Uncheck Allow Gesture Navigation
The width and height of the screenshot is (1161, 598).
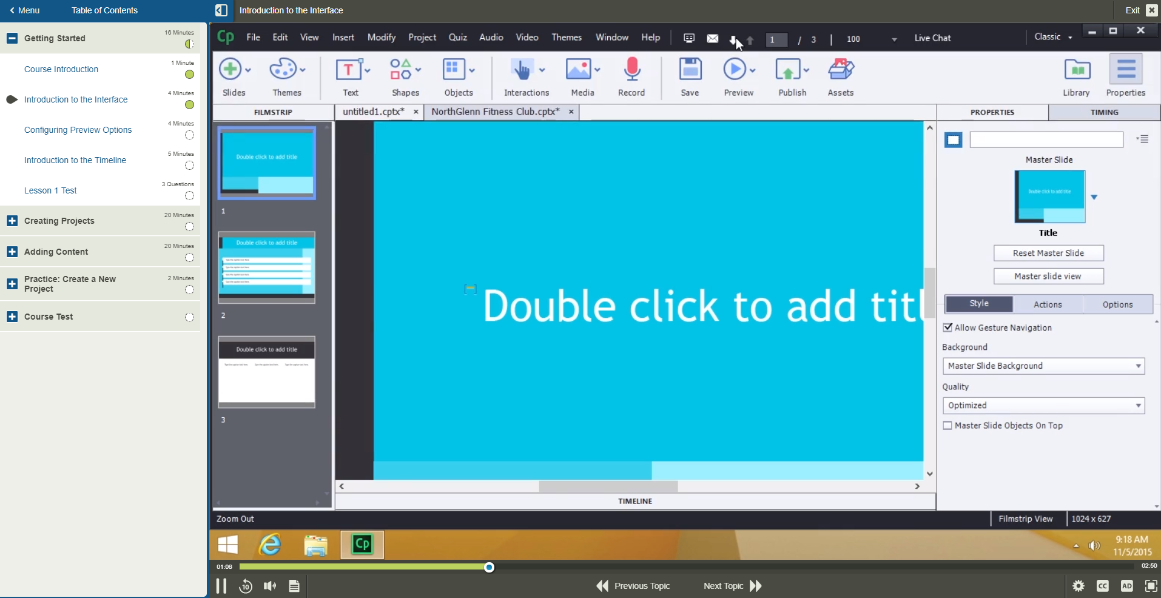(949, 328)
